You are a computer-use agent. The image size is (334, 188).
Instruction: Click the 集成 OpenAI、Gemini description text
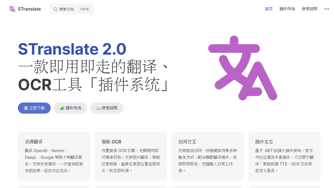click(54, 160)
